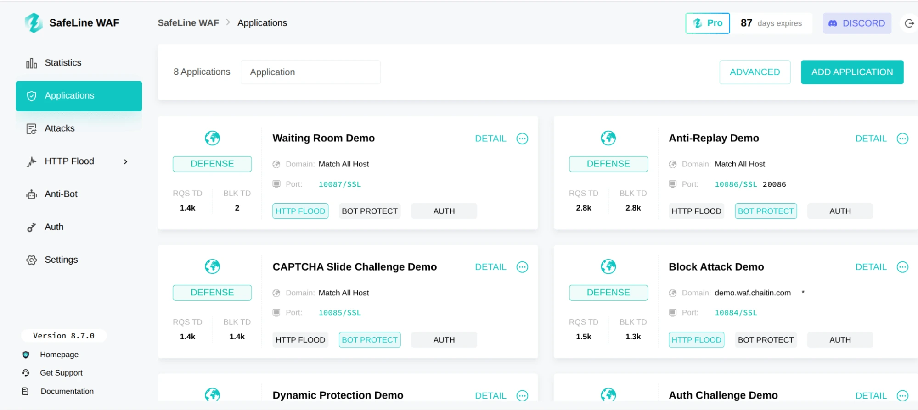Open the Discord button
Image resolution: width=918 pixels, height=410 pixels.
[x=857, y=23]
